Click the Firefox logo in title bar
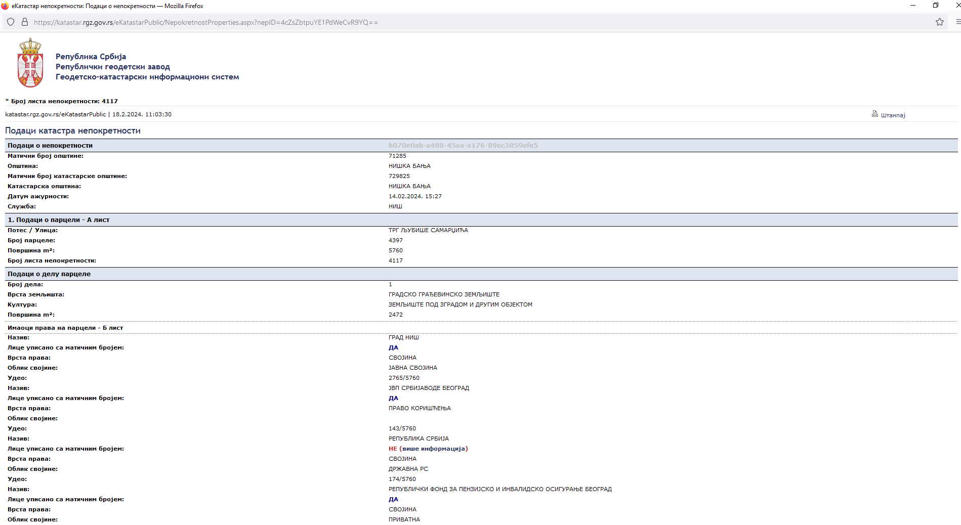This screenshot has height=525, width=961. [5, 6]
